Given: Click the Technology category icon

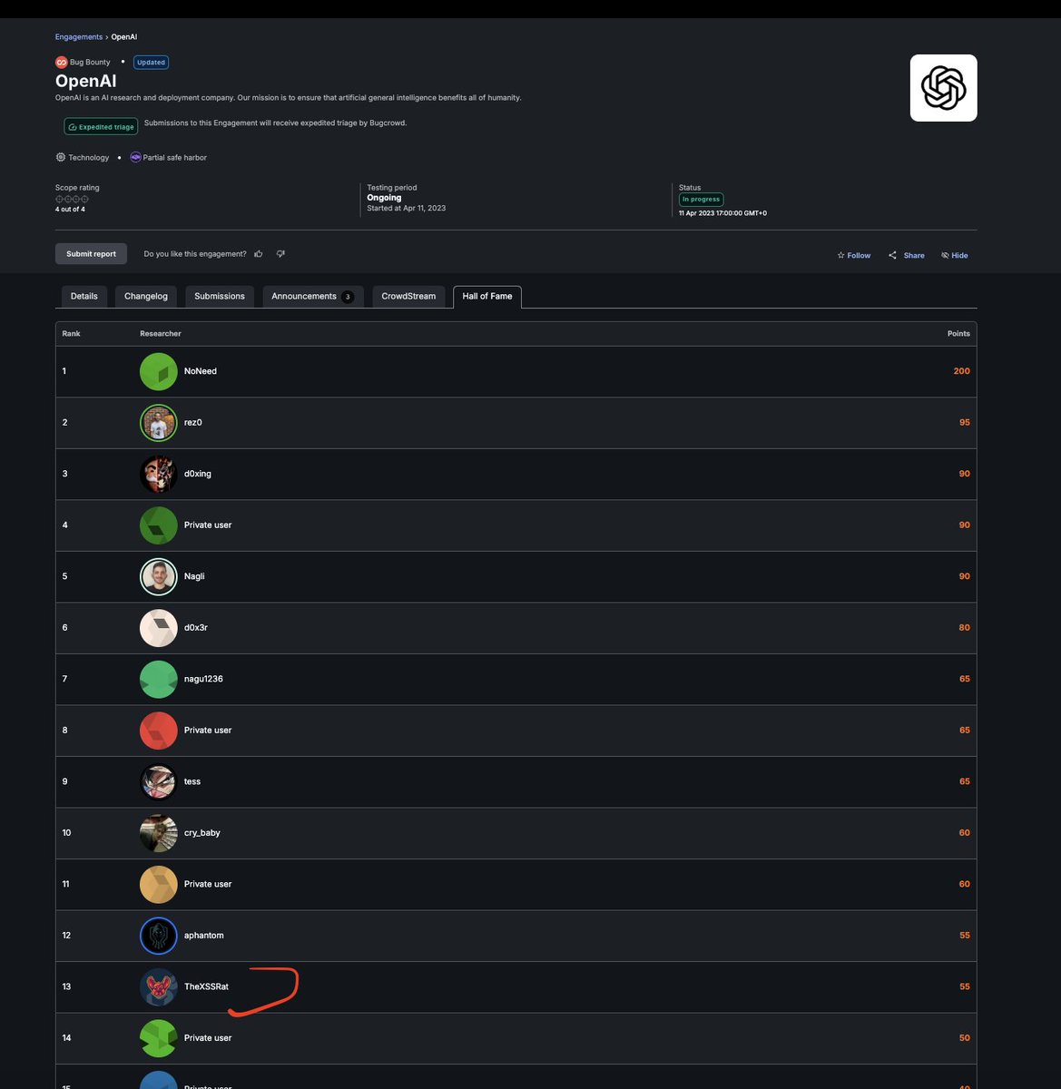Looking at the screenshot, I should [61, 158].
